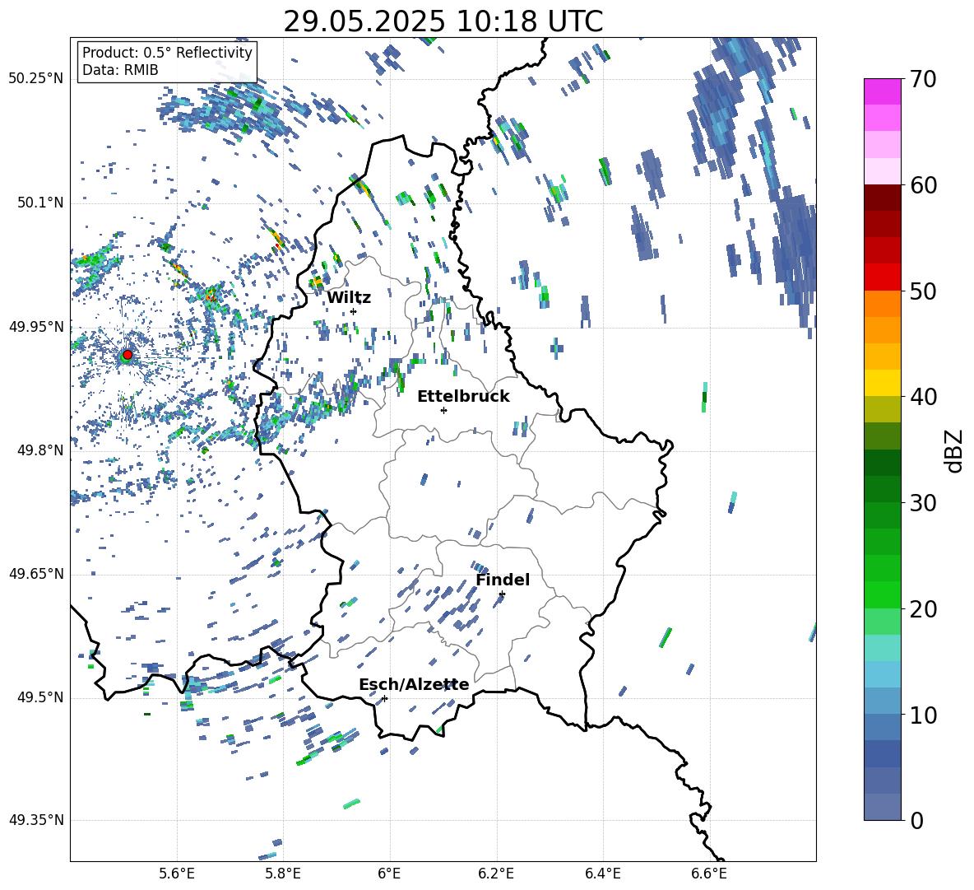This screenshot has width=974, height=890.
Task: Click the Esch/Alzette city label
Action: pyautogui.click(x=414, y=685)
